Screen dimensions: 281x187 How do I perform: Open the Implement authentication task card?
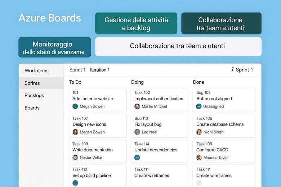point(160,99)
